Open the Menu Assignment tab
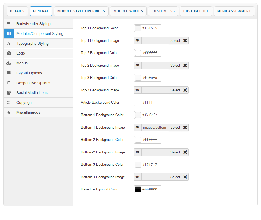The width and height of the screenshot is (261, 220). pos(234,11)
